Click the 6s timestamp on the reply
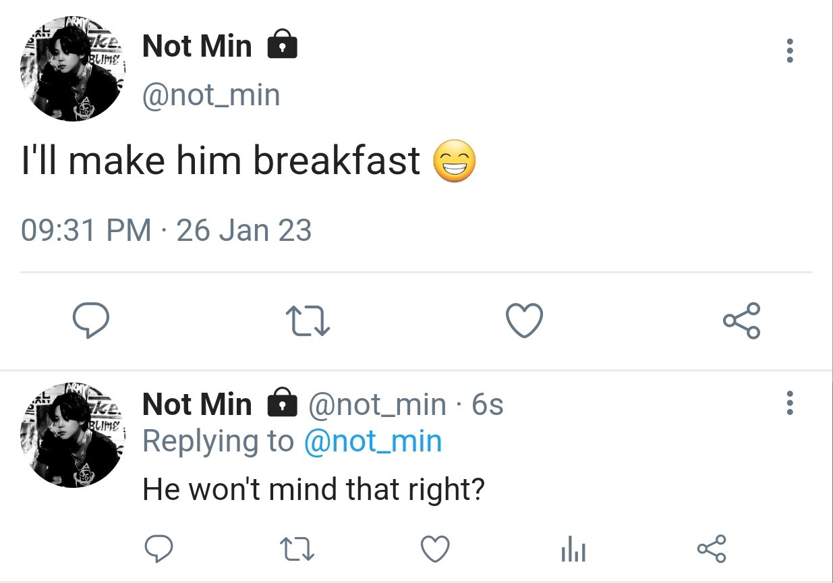The width and height of the screenshot is (833, 583). tap(488, 405)
